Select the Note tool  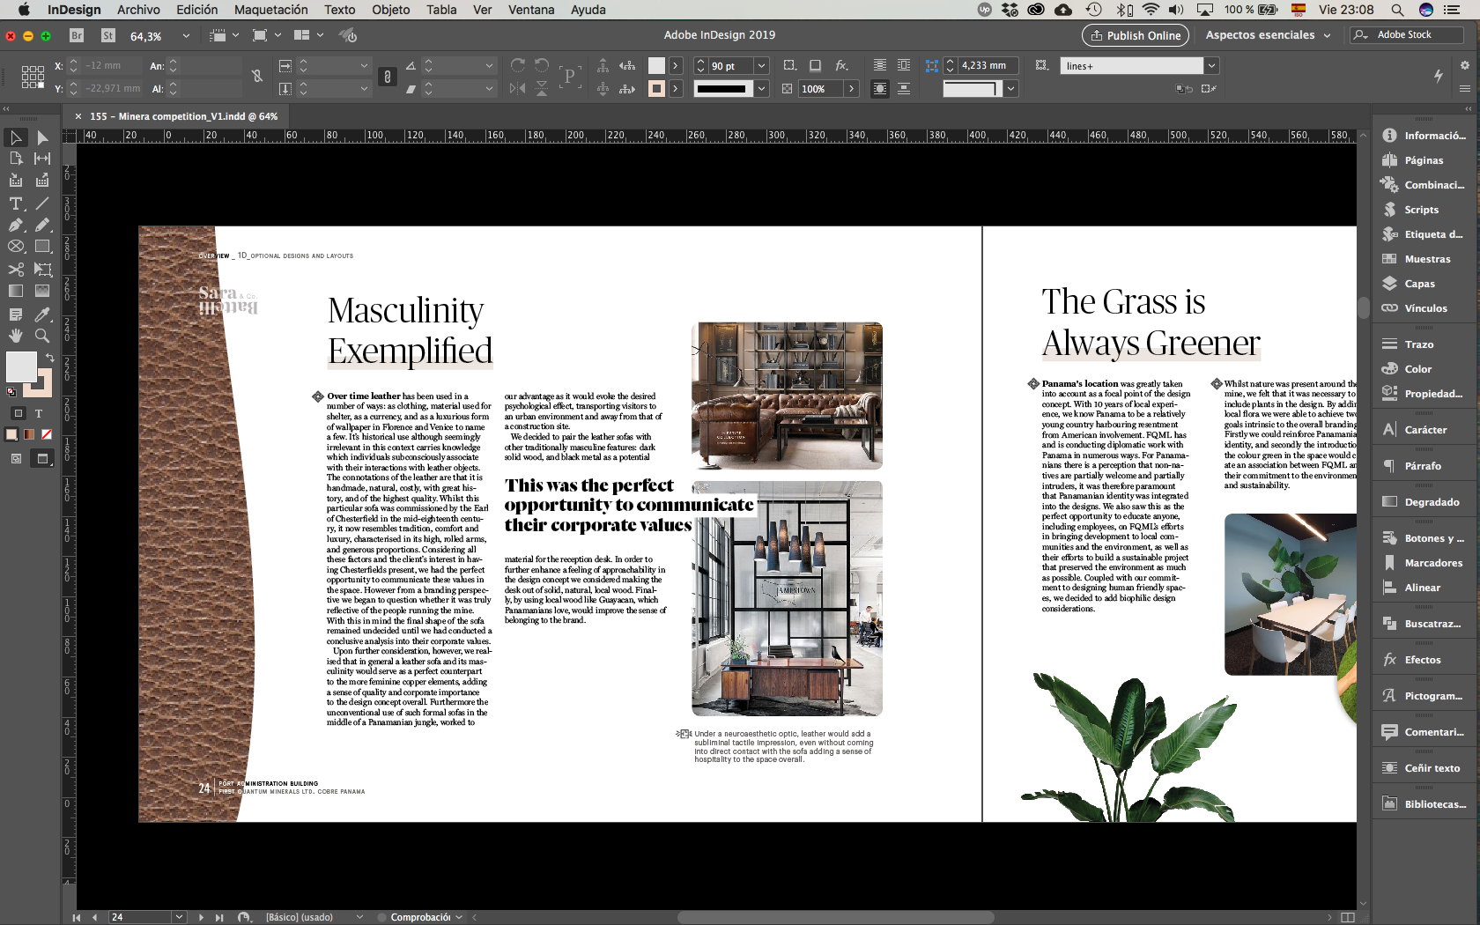16,314
